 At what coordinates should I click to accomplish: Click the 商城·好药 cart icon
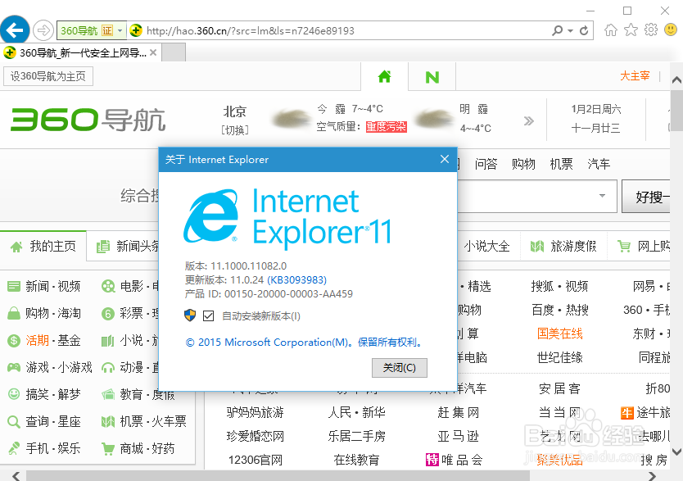click(108, 448)
